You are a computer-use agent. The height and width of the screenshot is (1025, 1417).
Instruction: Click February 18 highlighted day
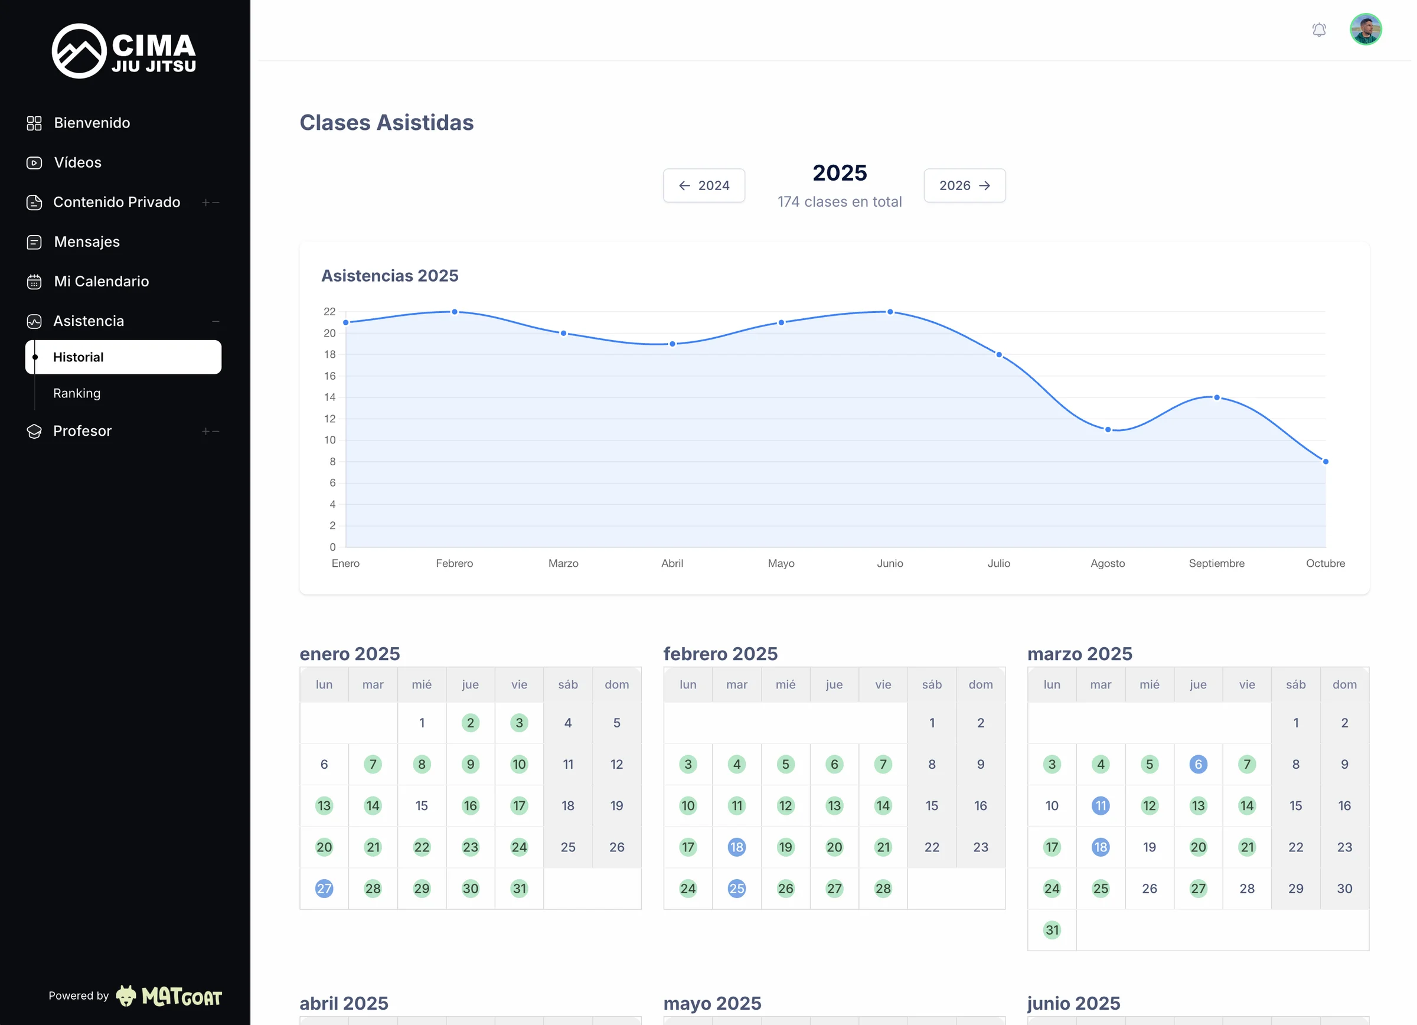pos(737,847)
